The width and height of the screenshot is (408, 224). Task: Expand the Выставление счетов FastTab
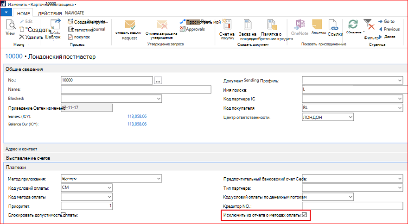click(x=28, y=158)
